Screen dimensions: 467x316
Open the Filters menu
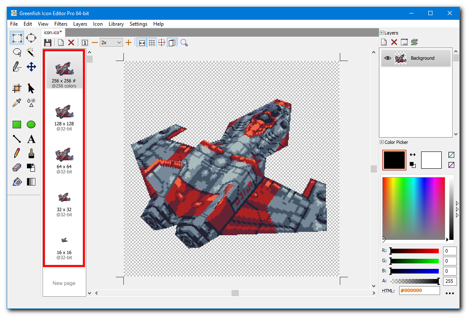coord(61,24)
